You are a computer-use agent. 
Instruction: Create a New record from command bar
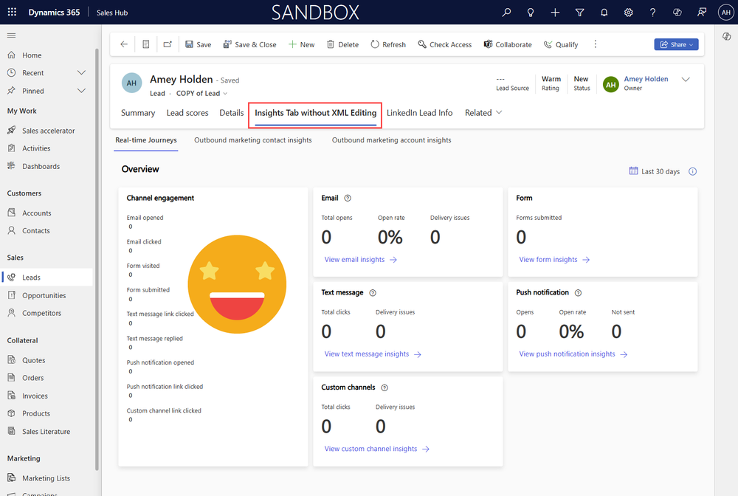click(302, 44)
